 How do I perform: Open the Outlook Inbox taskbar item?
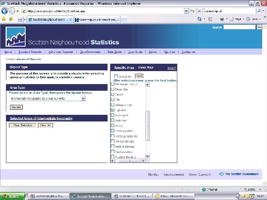tap(174, 196)
